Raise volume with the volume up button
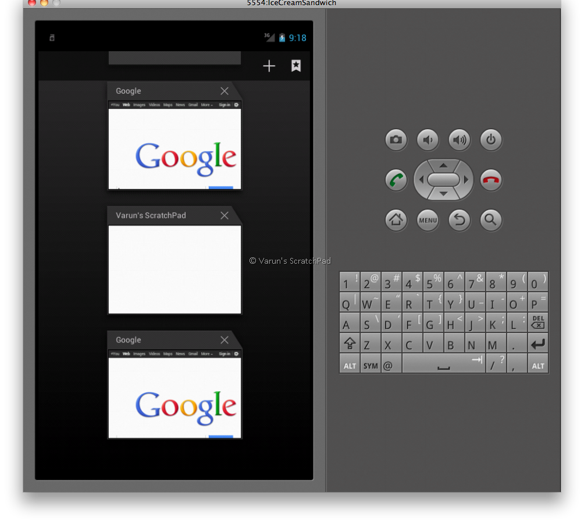The height and width of the screenshot is (524, 584). 459,140
